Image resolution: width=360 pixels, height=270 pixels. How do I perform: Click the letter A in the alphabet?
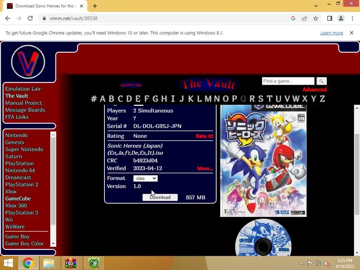point(102,99)
